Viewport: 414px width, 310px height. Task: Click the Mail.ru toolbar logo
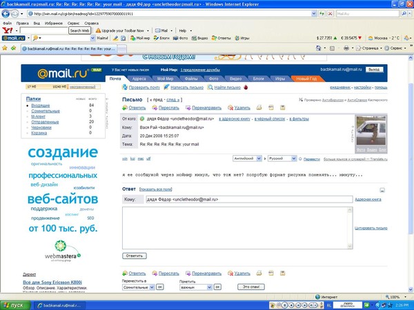[14, 38]
